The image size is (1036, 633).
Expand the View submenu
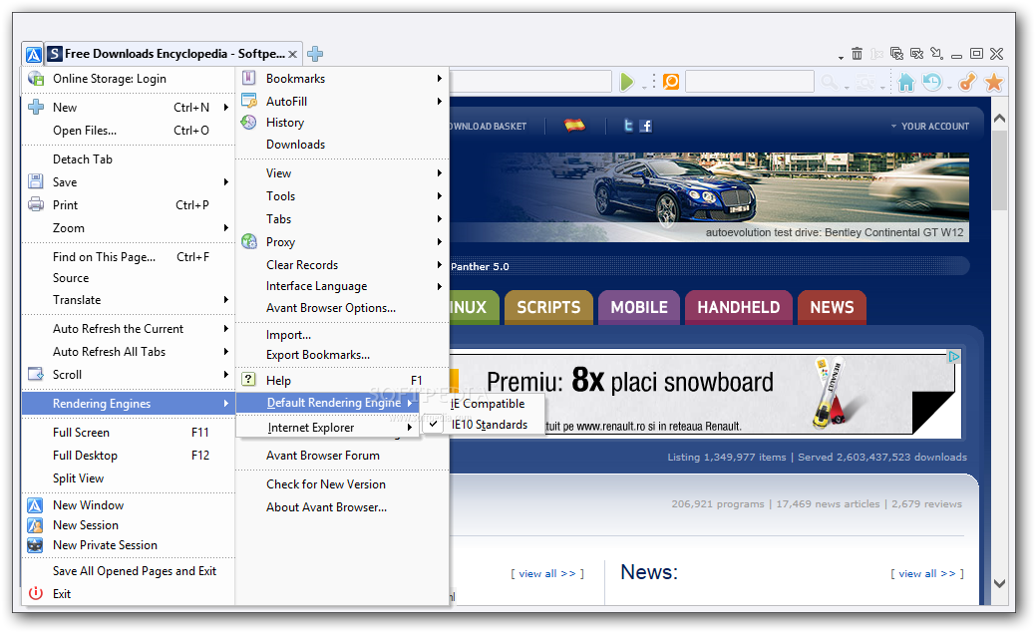pos(440,173)
